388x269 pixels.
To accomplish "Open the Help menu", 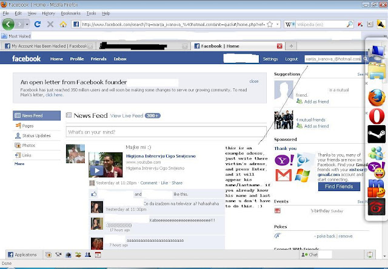I will [106, 13].
